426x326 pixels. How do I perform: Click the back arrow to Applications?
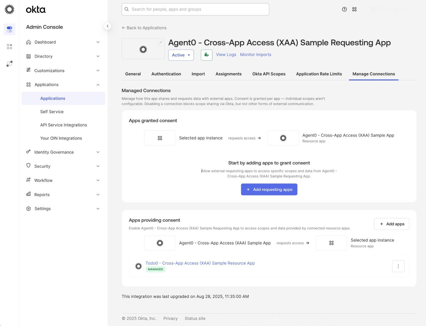coord(123,28)
